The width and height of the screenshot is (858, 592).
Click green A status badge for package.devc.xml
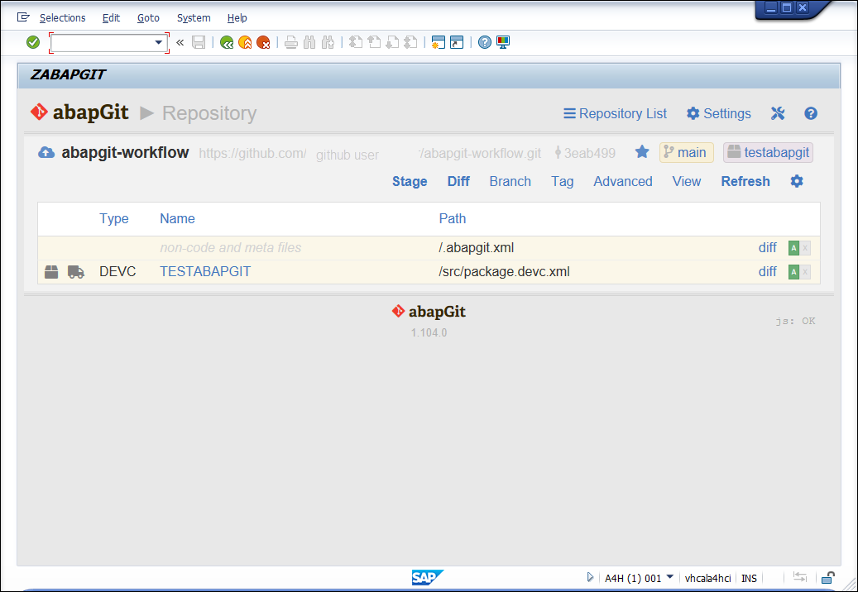pyautogui.click(x=793, y=272)
